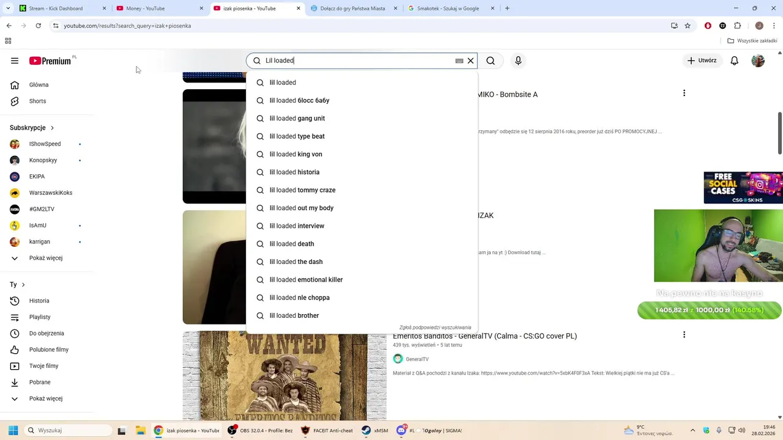
Task: Open Główna in the sidebar
Action: (46, 85)
